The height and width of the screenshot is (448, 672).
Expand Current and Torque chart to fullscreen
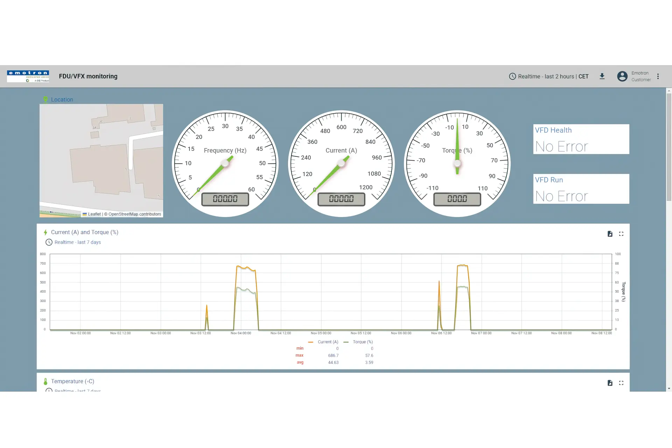click(x=621, y=234)
